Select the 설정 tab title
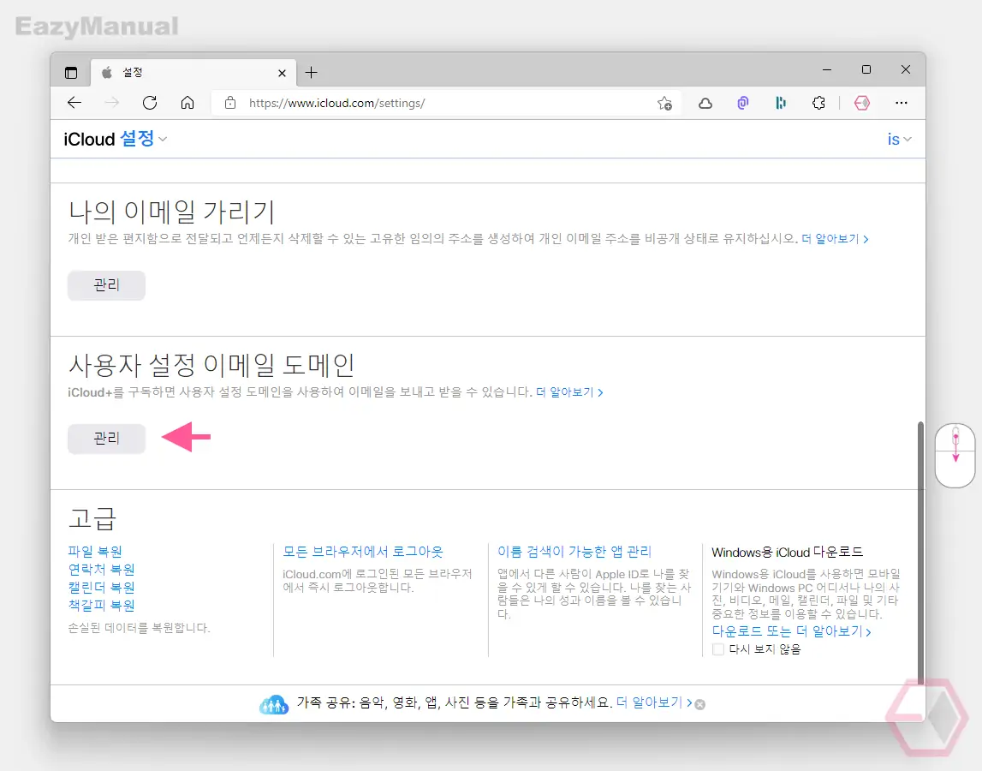Viewport: 982px width, 771px height. (133, 73)
